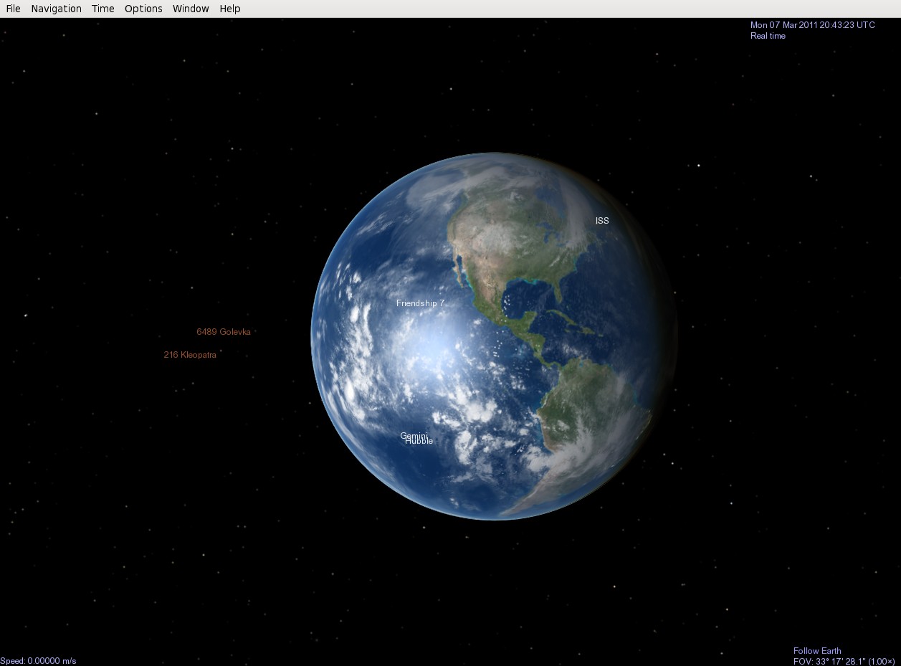Viewport: 901px width, 666px height.
Task: Select the 216 Kleopatra asteroid label
Action: click(x=190, y=355)
